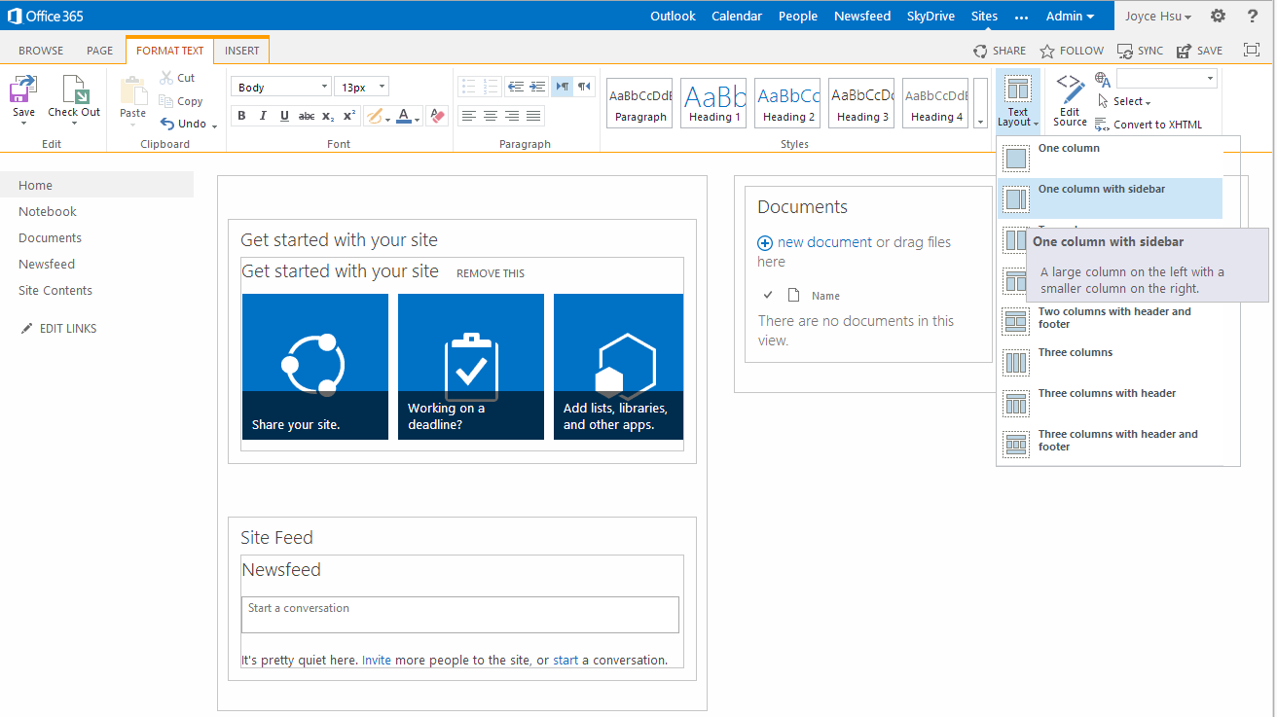The width and height of the screenshot is (1277, 717).
Task: Open SkyDrive from the top navigation
Action: click(x=931, y=16)
